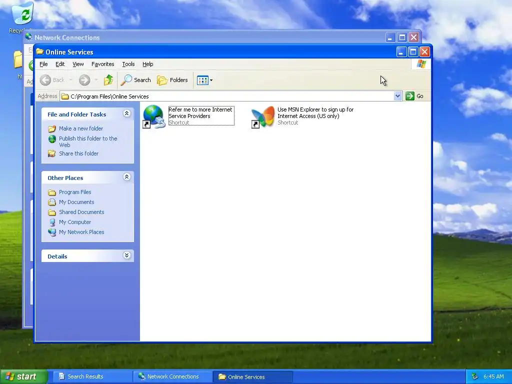Click Share this folder link
This screenshot has width=512, height=384.
78,153
